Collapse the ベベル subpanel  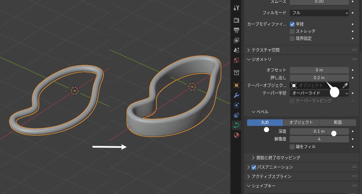pyautogui.click(x=253, y=112)
